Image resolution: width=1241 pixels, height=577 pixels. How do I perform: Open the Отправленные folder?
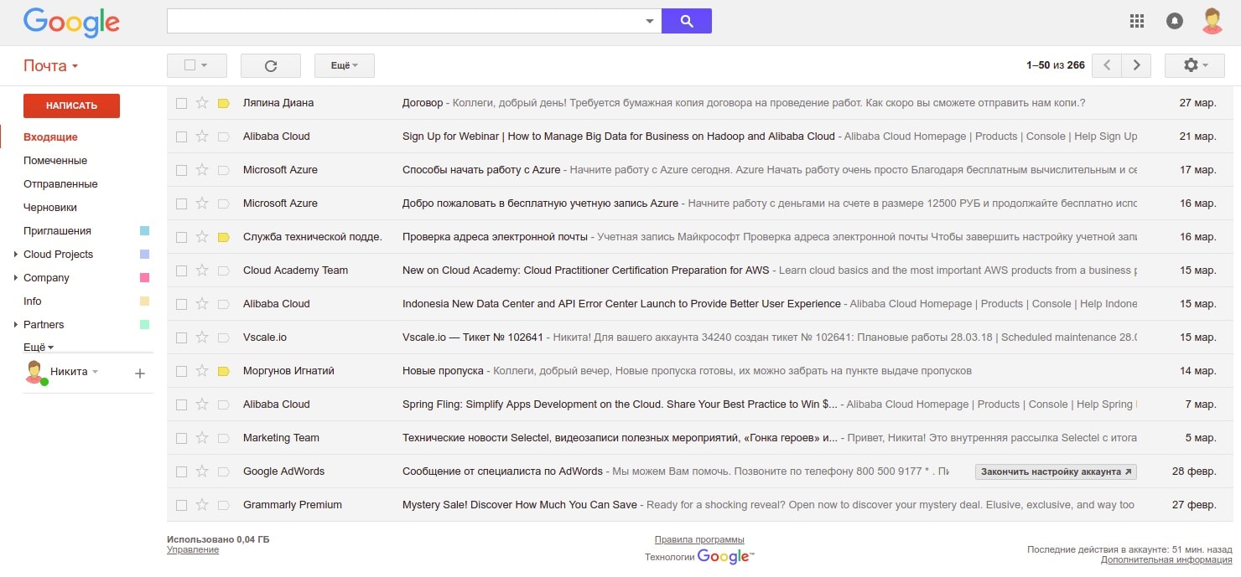coord(60,184)
